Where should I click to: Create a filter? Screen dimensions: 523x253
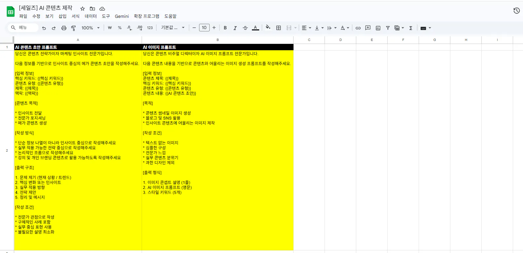(x=388, y=28)
